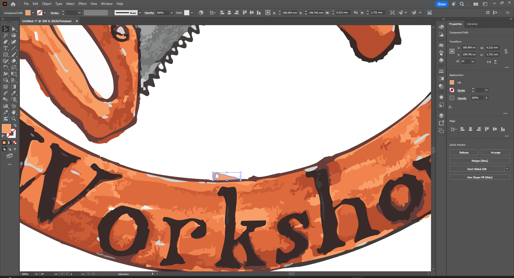Switch to the Libraries tab
This screenshot has width=514, height=278.
472,24
